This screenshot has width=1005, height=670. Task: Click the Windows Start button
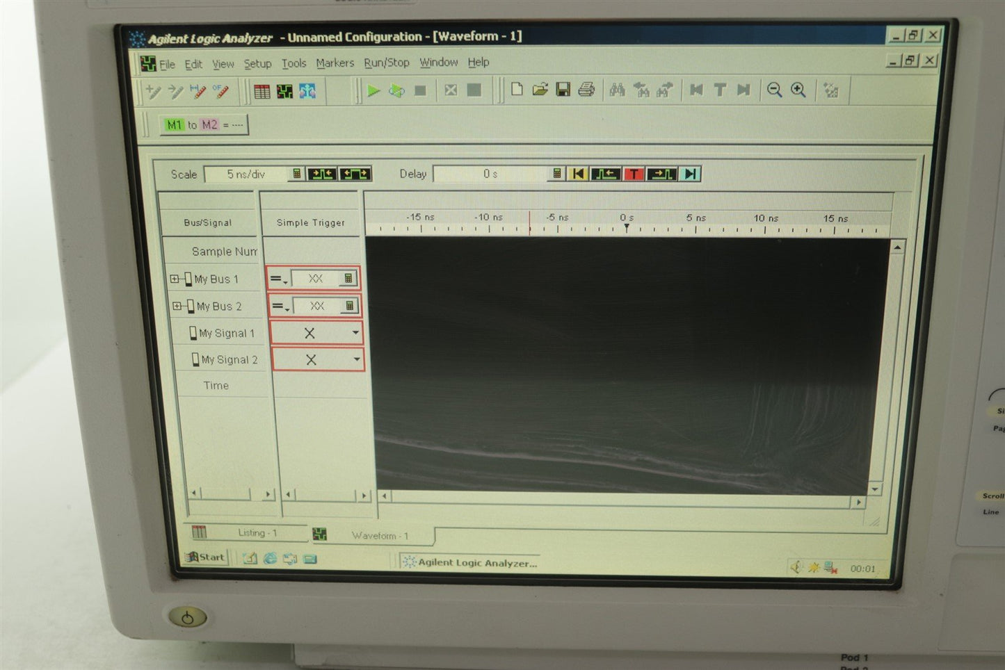206,557
